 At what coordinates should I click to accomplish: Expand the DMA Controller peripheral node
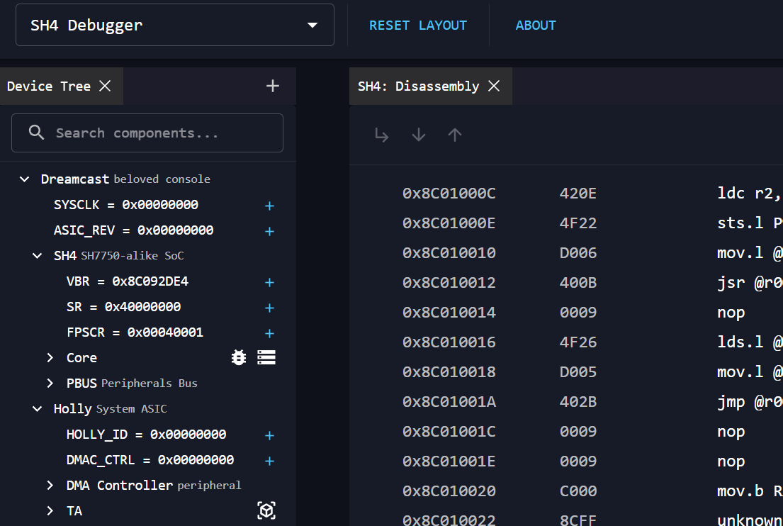[50, 485]
